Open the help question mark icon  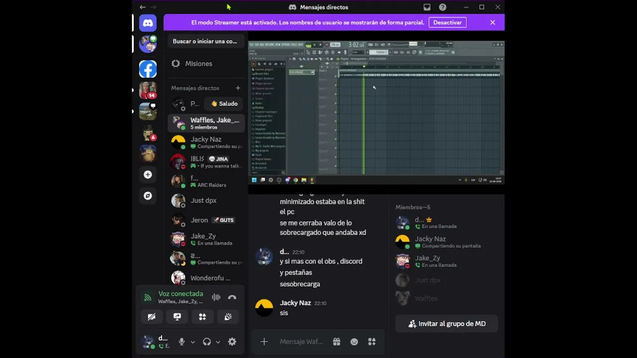443,7
